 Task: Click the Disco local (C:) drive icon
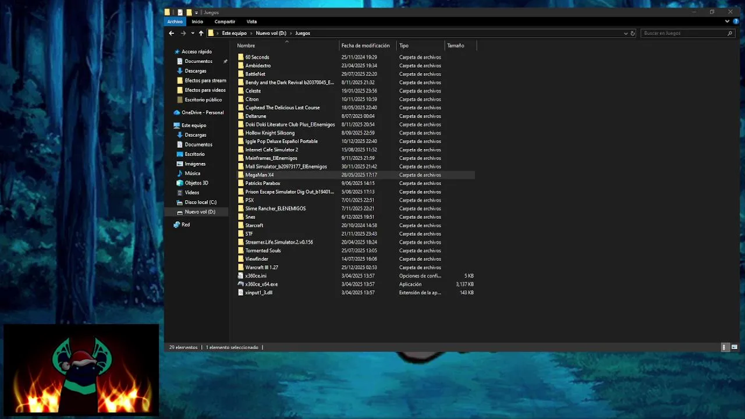[x=180, y=202]
